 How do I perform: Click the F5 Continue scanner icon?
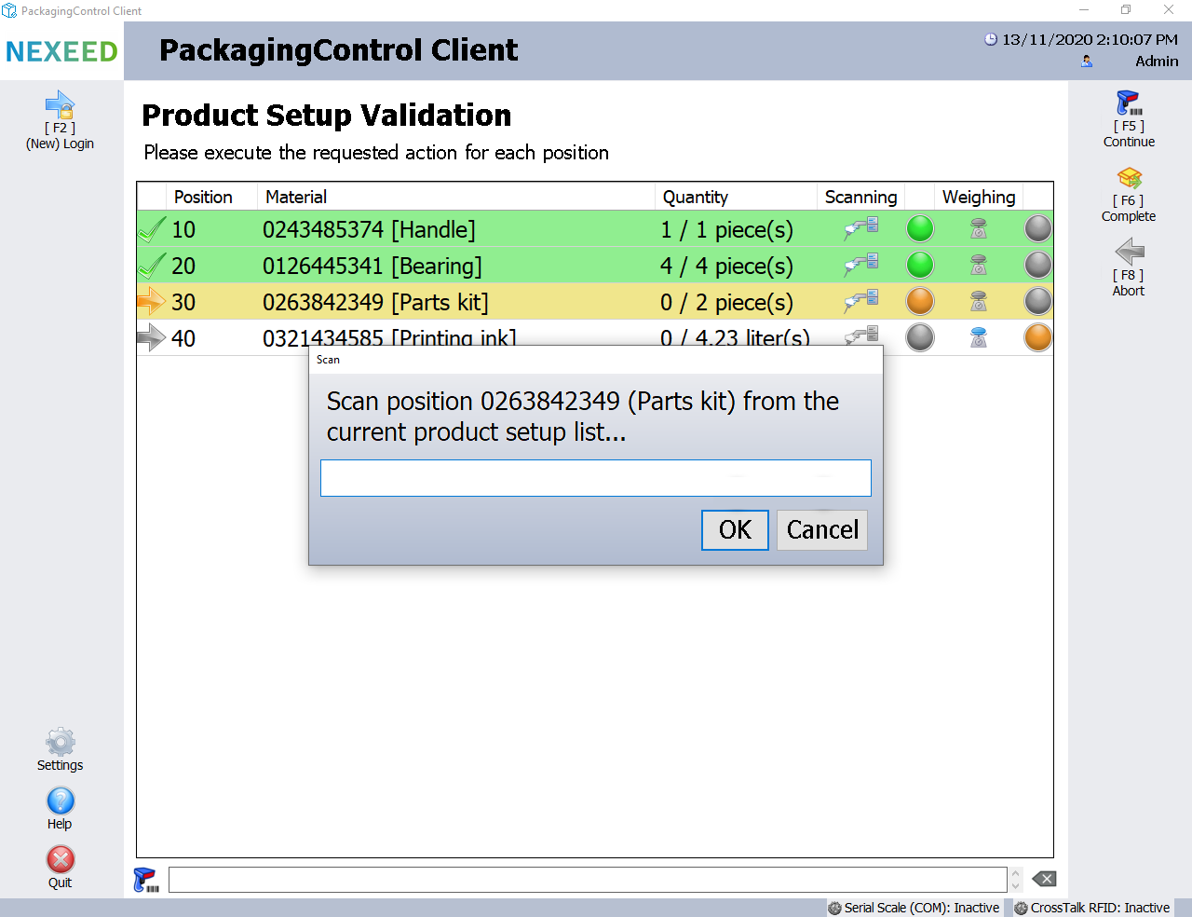coord(1129,103)
